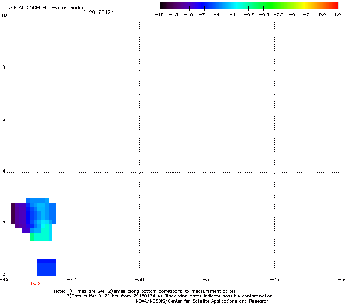Click the -0.6 colorbar label
Screen dimensions: 346x304
pyautogui.click(x=264, y=15)
